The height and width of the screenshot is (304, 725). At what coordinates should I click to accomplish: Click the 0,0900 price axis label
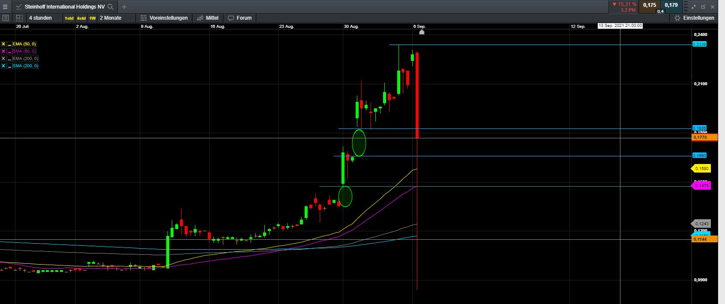click(700, 280)
